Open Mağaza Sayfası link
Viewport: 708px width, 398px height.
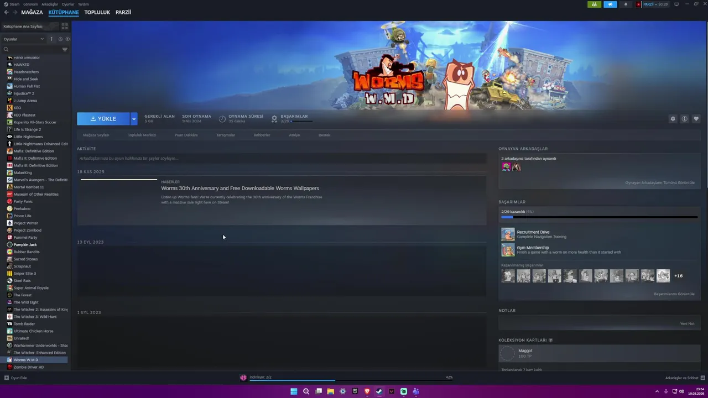tap(96, 135)
